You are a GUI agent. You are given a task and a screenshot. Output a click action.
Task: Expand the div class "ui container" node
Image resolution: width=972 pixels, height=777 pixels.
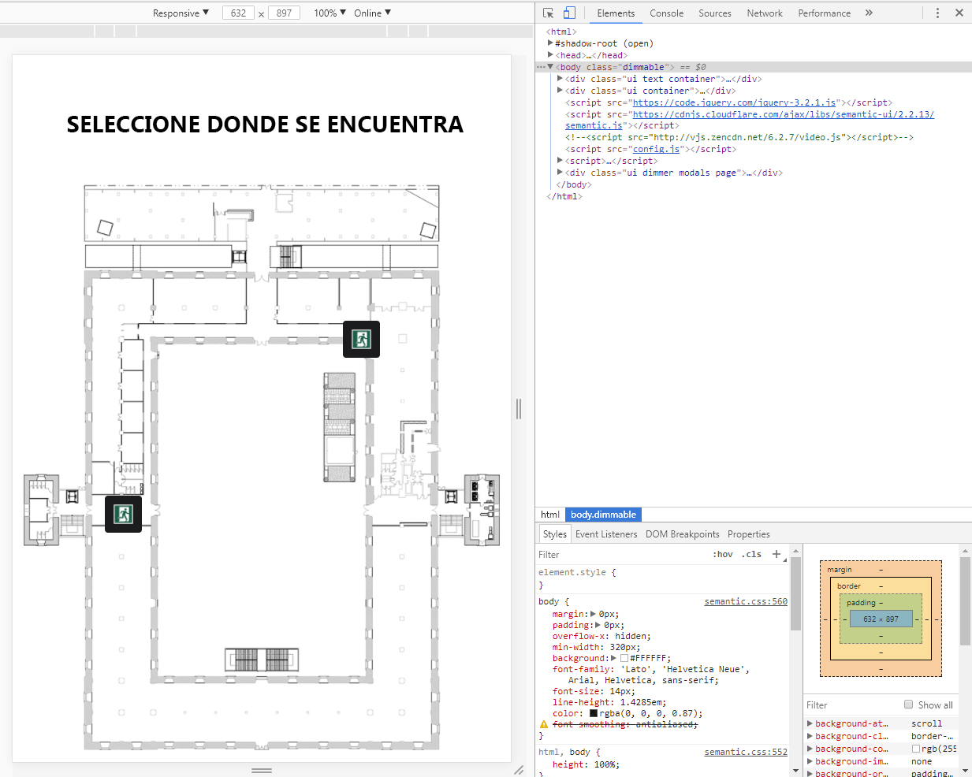pos(560,91)
